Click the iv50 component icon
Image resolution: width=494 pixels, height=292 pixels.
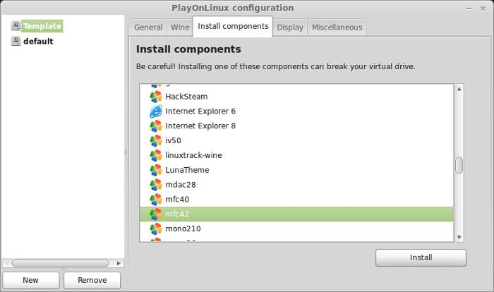pos(156,141)
